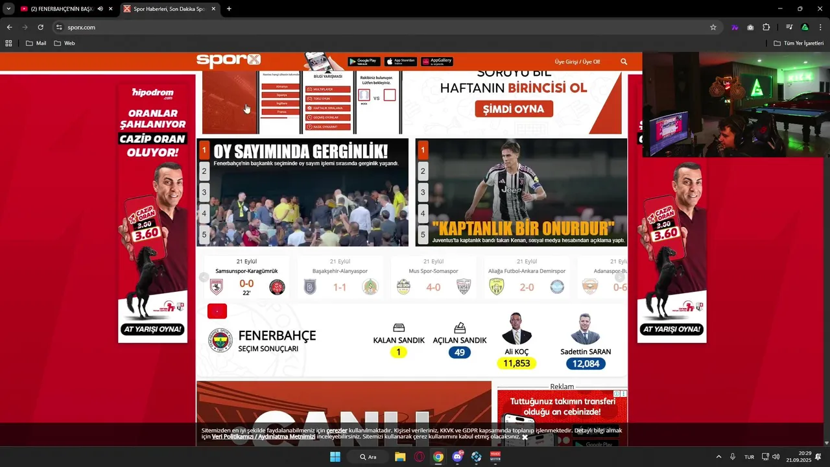This screenshot has height=467, width=830.
Task: Open Chrome's three-dot menu
Action: [x=820, y=27]
